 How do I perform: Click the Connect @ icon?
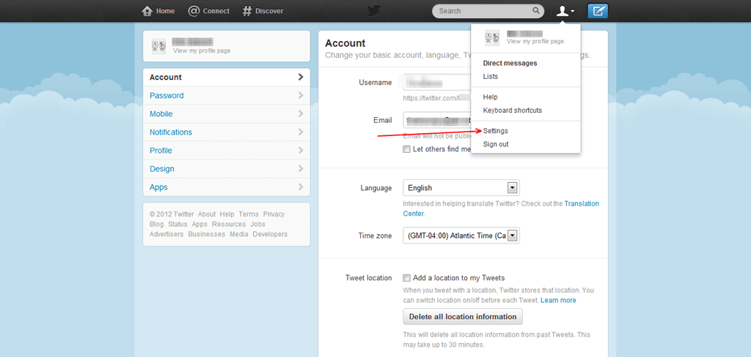(x=194, y=10)
